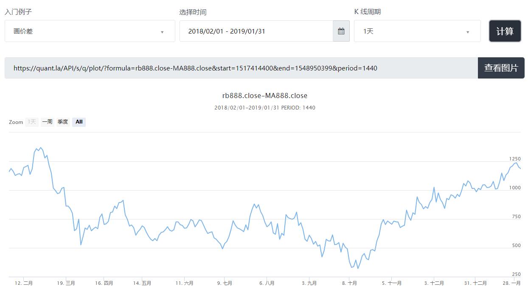Choose the All zoom range
Image resolution: width=528 pixels, height=295 pixels.
click(x=79, y=122)
